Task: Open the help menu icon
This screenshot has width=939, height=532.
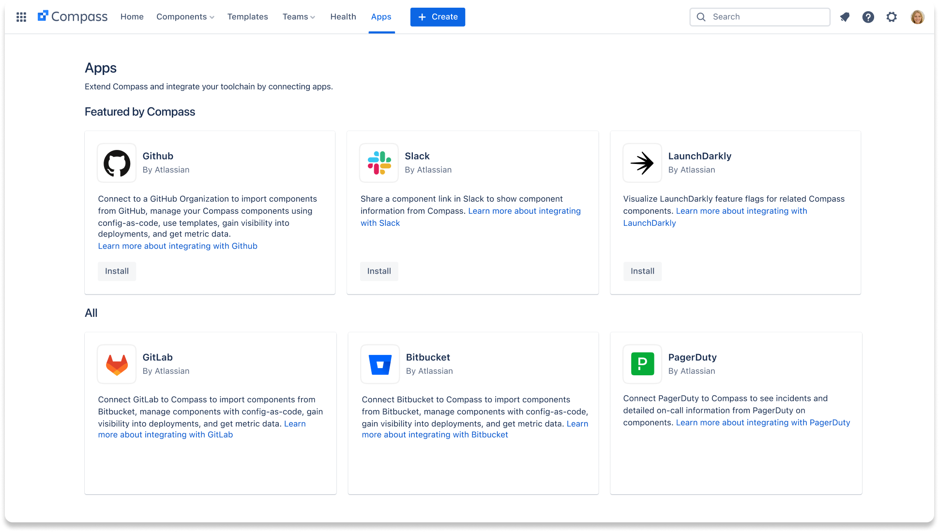Action: point(868,17)
